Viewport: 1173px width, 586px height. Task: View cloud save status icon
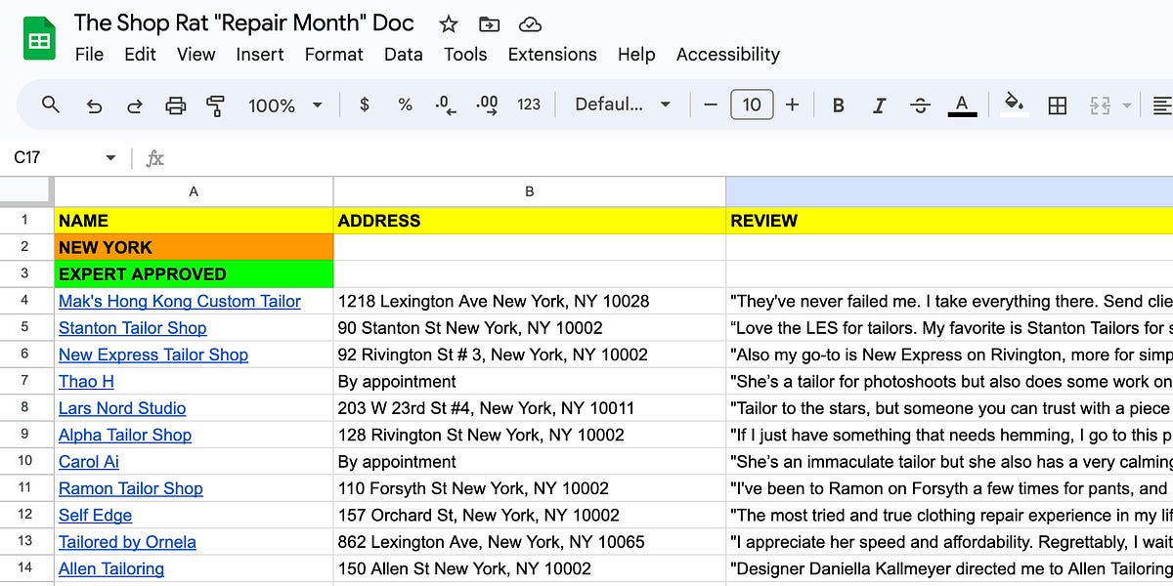point(530,24)
